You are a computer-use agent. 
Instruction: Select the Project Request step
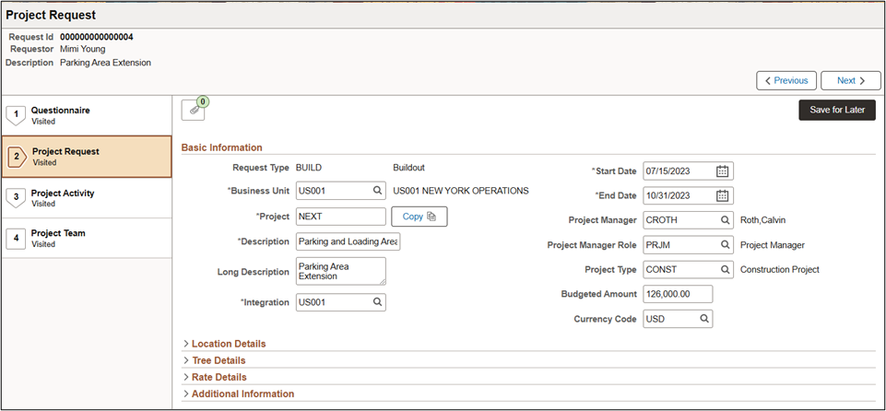(x=87, y=157)
